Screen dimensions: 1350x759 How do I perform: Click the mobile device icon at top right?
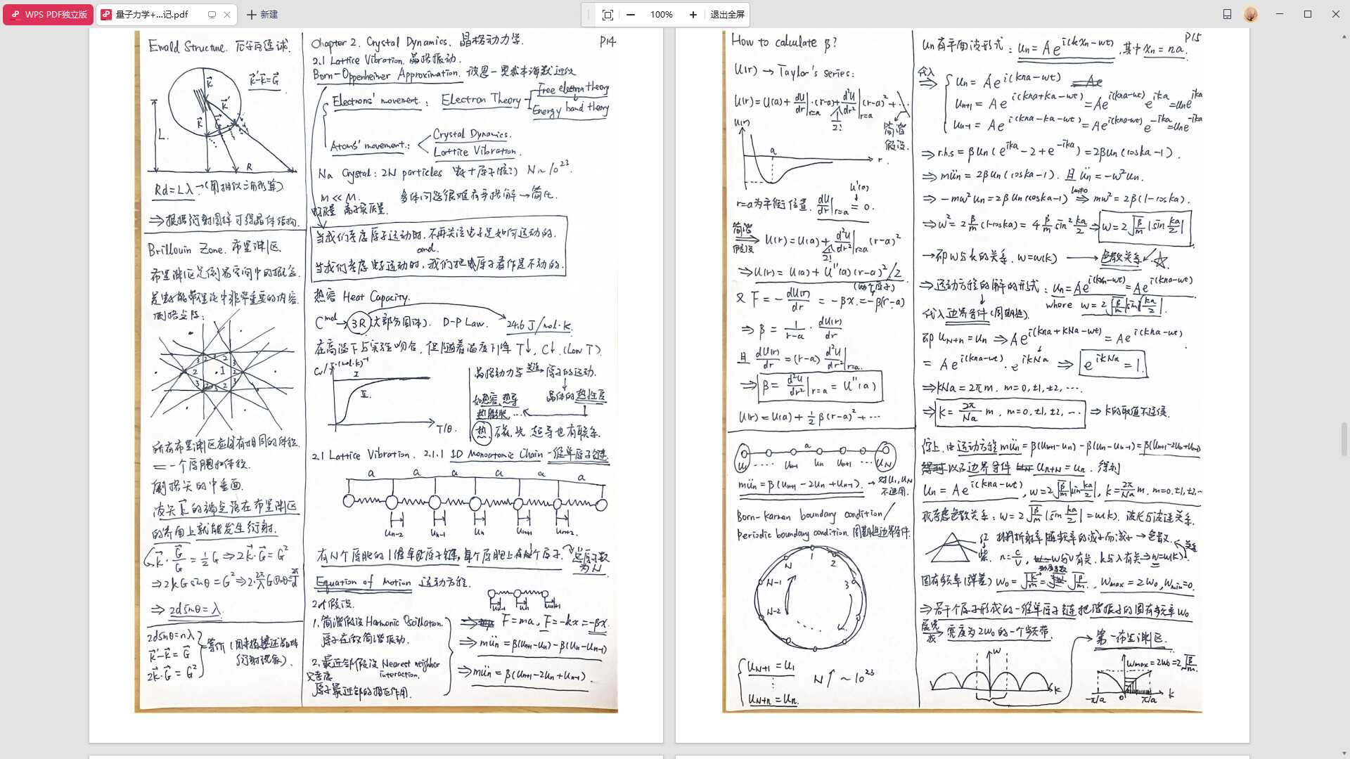click(x=1227, y=14)
